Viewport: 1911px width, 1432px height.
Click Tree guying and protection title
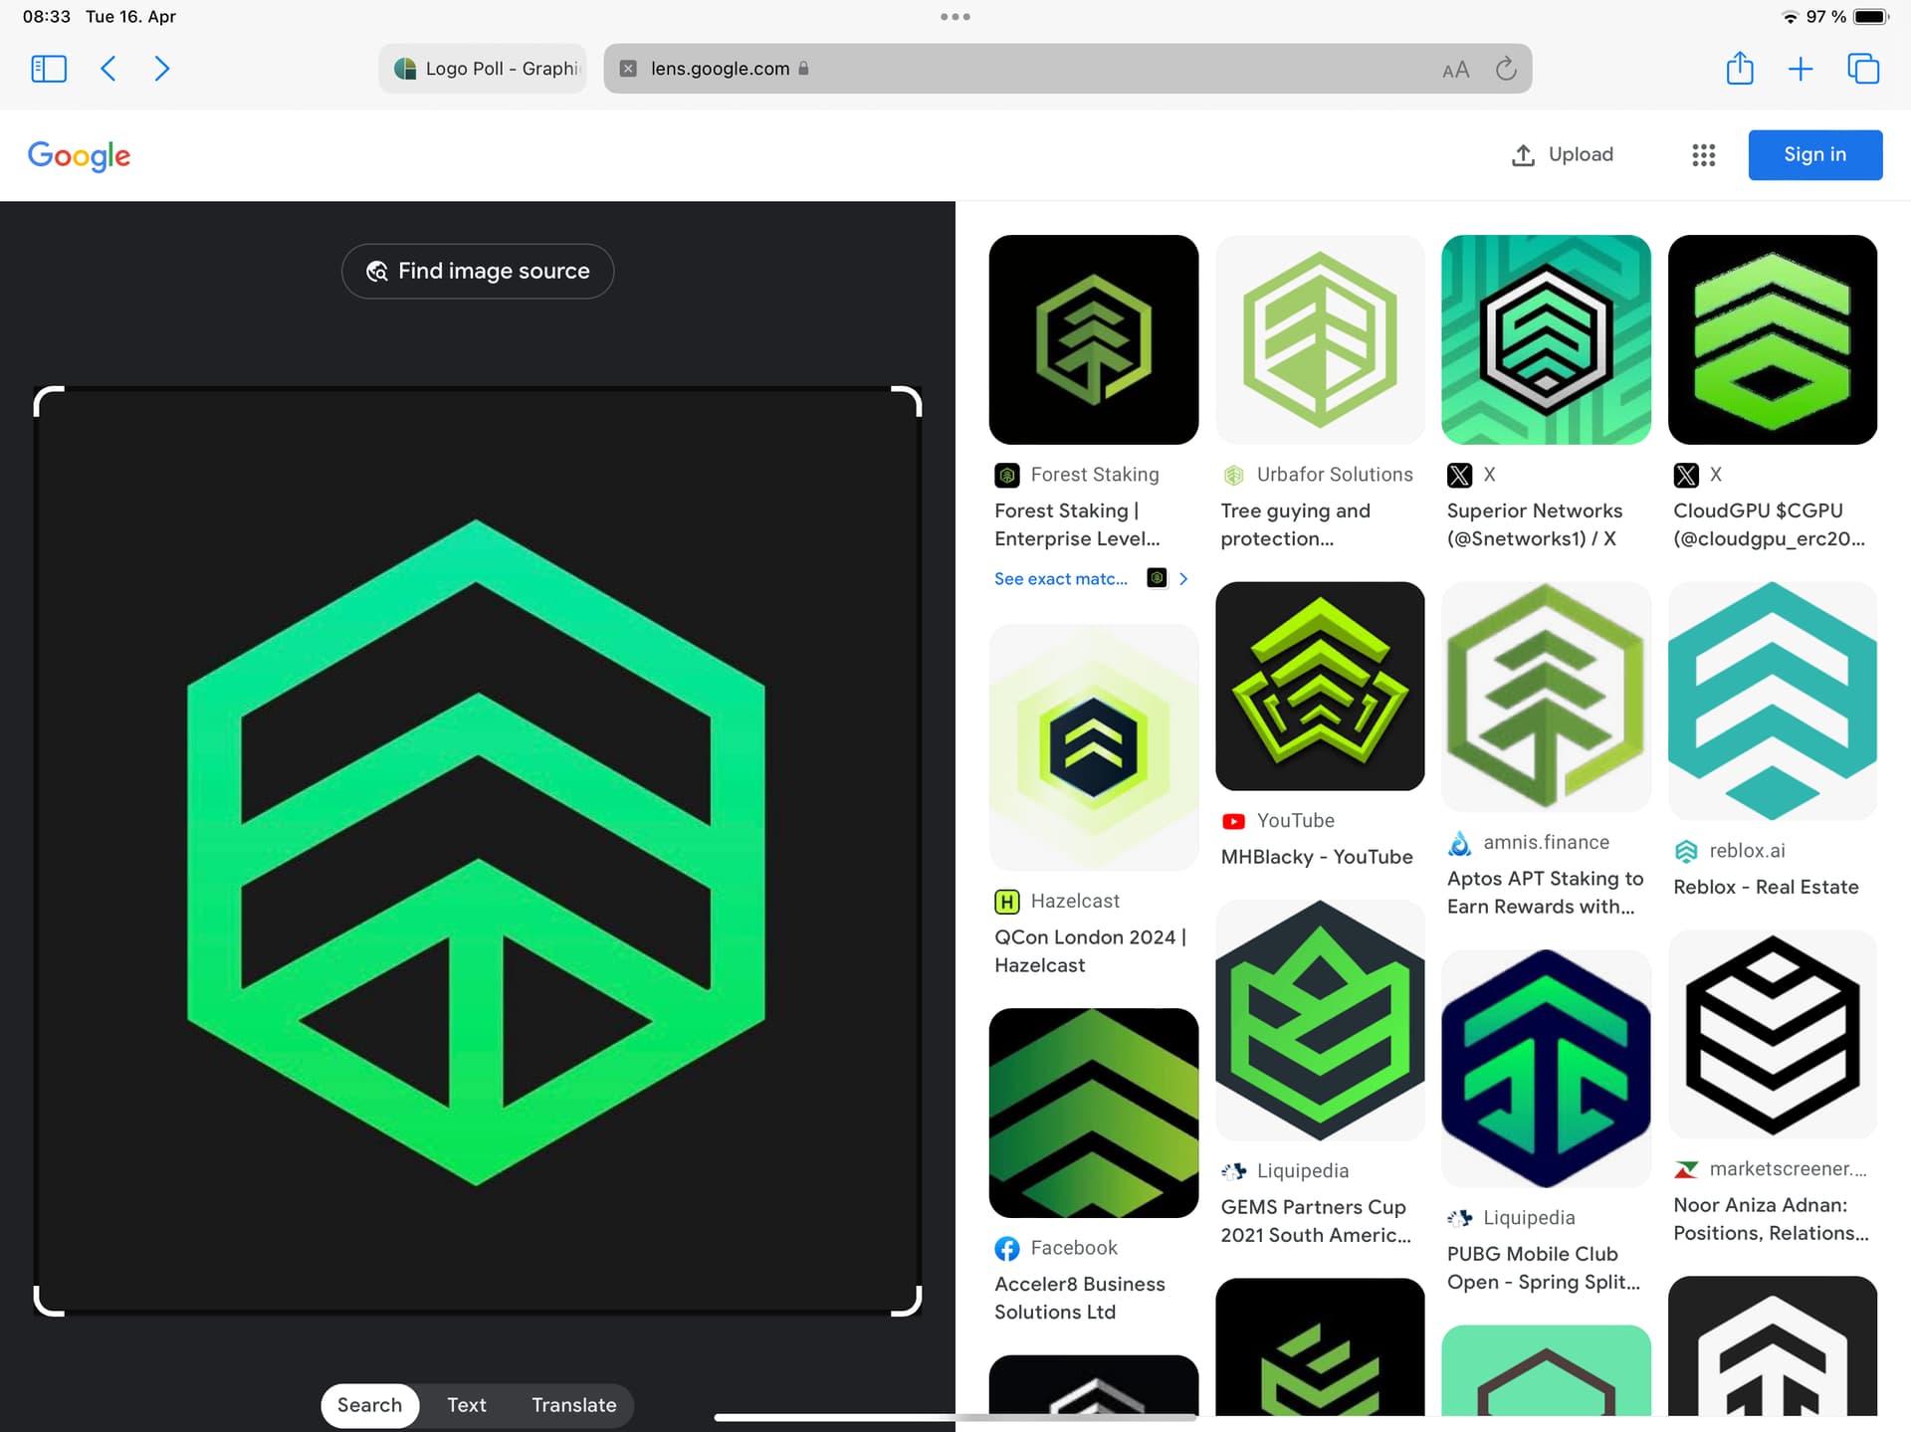click(x=1295, y=524)
